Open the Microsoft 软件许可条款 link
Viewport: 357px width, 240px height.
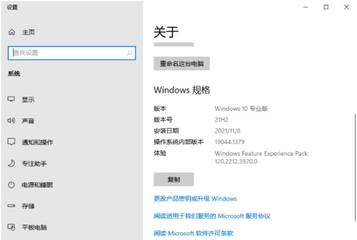click(x=193, y=233)
